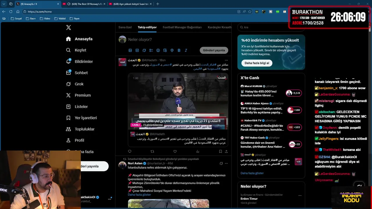Click the browser home button
The width and height of the screenshot is (372, 209).
click(18, 12)
